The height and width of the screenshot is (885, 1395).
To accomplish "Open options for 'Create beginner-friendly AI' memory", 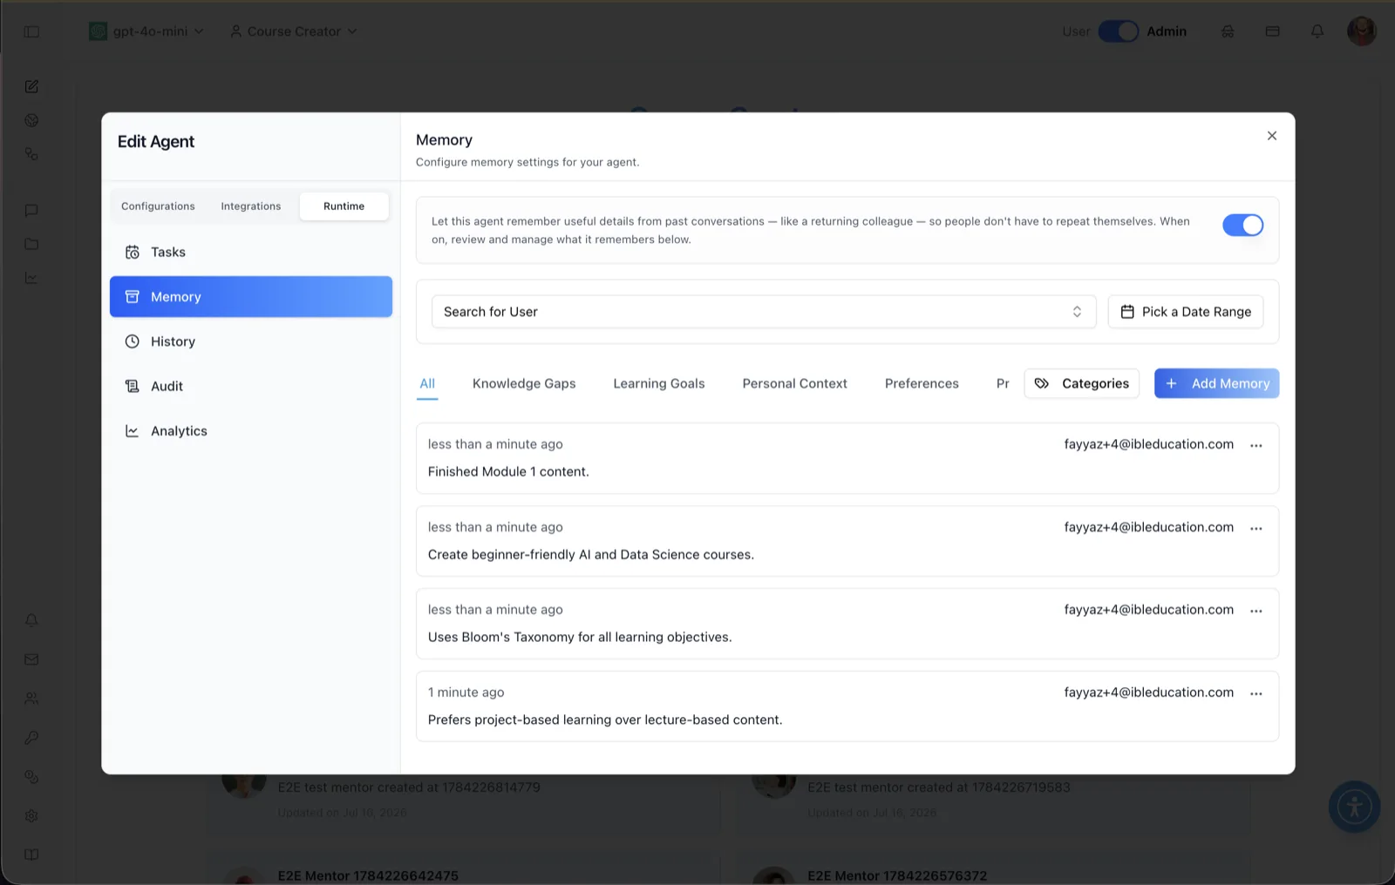I will coord(1256,528).
